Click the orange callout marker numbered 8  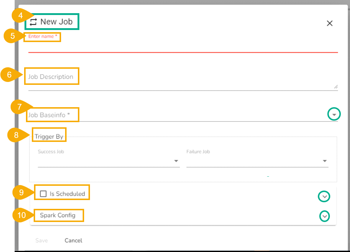point(16,135)
